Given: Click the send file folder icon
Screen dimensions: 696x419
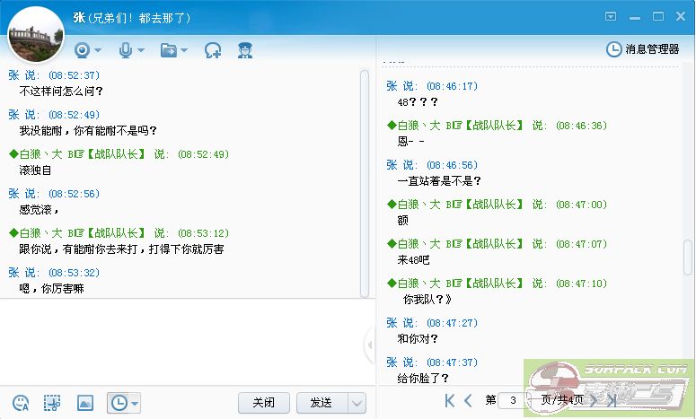Looking at the screenshot, I should tap(169, 50).
